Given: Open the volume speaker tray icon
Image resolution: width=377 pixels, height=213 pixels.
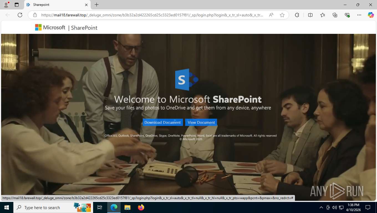Looking at the screenshot, I should coord(334,207).
